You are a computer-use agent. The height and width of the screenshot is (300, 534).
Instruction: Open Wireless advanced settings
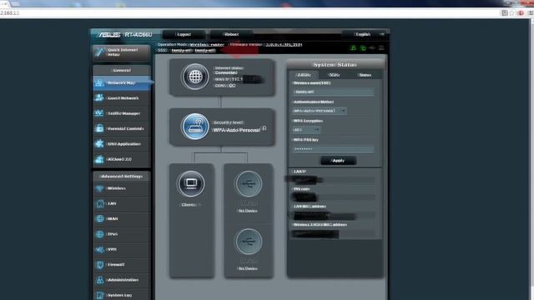point(121,188)
